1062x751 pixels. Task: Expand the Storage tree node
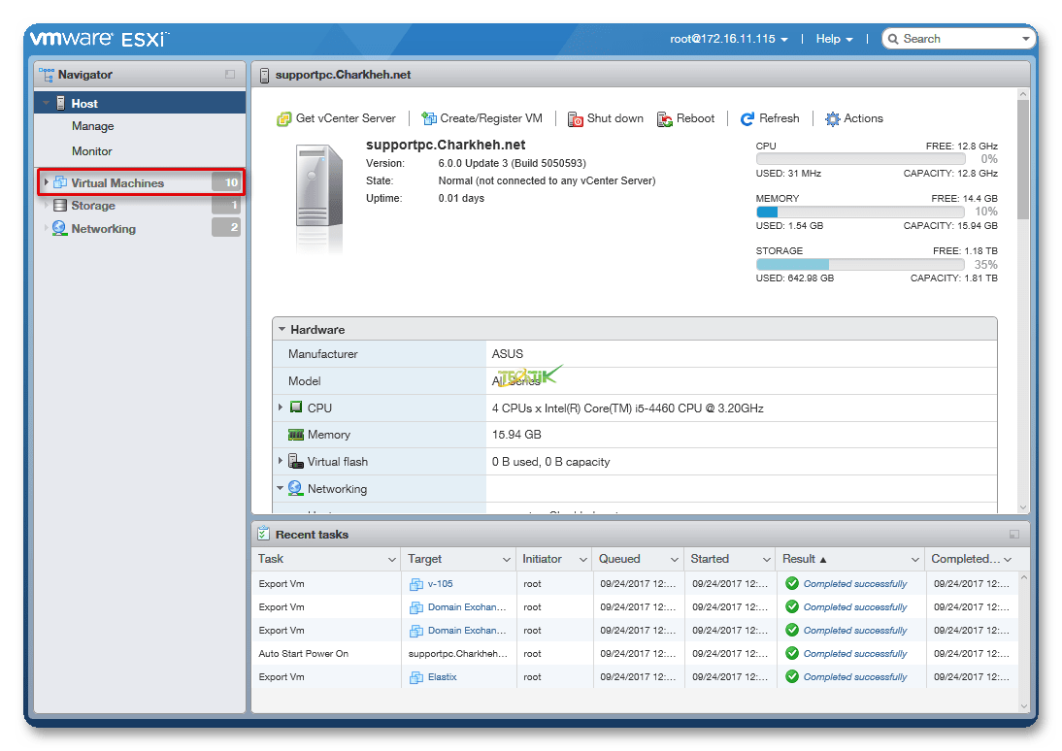click(46, 205)
